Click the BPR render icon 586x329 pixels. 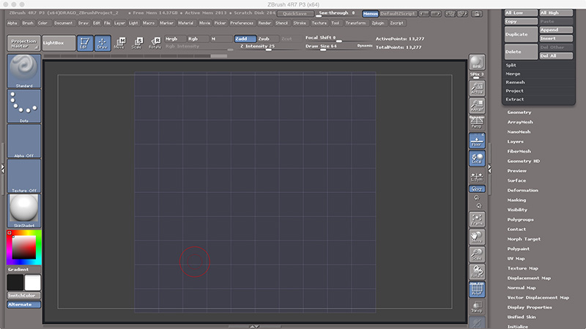tap(477, 64)
